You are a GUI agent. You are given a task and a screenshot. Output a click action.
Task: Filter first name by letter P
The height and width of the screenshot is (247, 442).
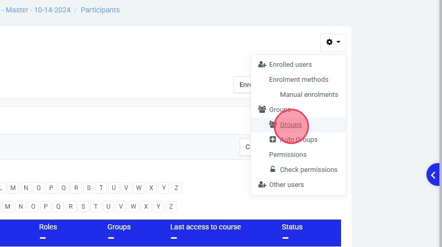(x=51, y=188)
